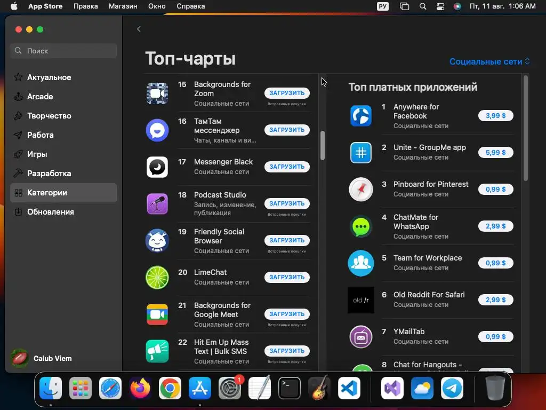Open Friendly Social Browser app icon
This screenshot has height=410, width=546.
157,241
